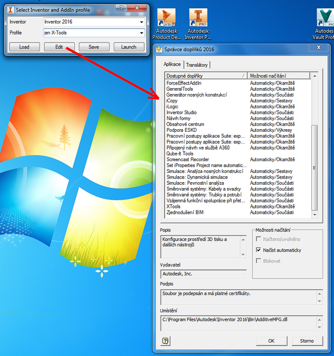Select Obsahové centrum add-in
Image resolution: width=334 pixels, height=356 pixels.
coord(238,124)
